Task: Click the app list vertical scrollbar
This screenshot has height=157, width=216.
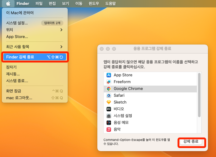Action: click(x=199, y=95)
